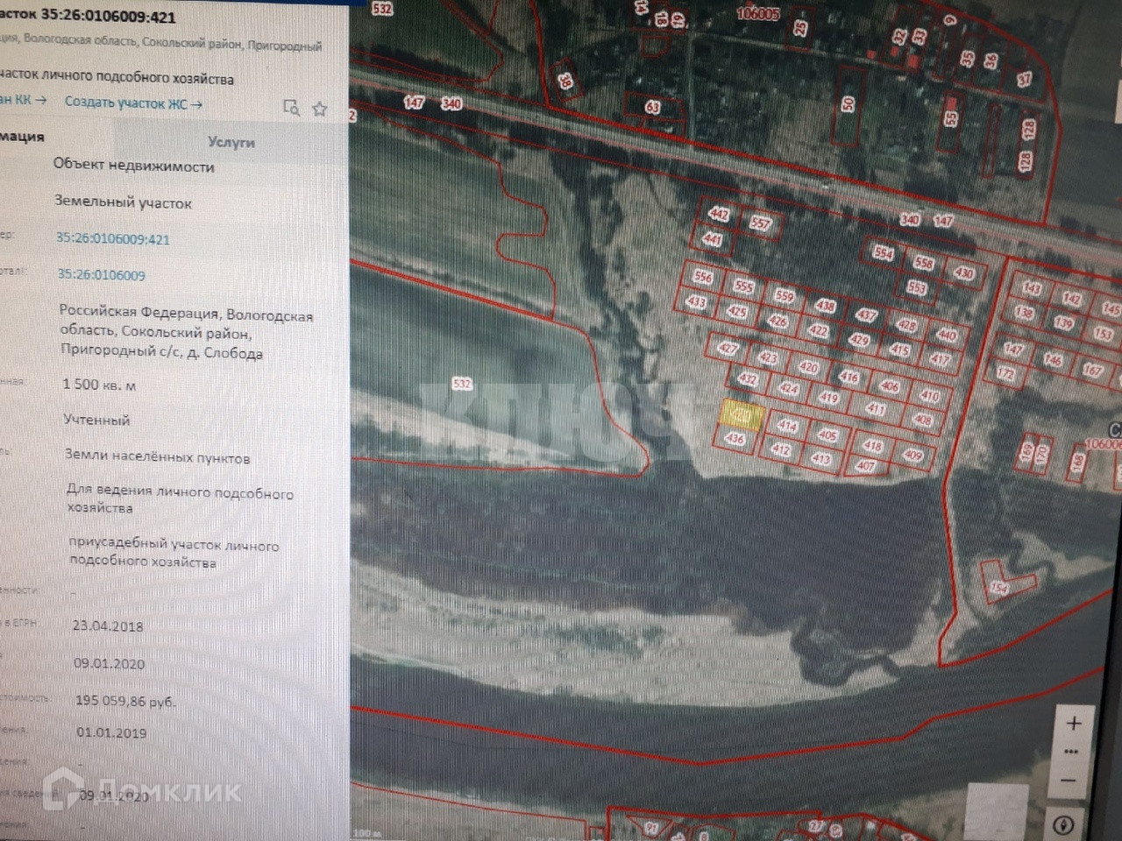Zoom in the cadastral map
Viewport: 1122px width, 841px height.
coord(1074,724)
